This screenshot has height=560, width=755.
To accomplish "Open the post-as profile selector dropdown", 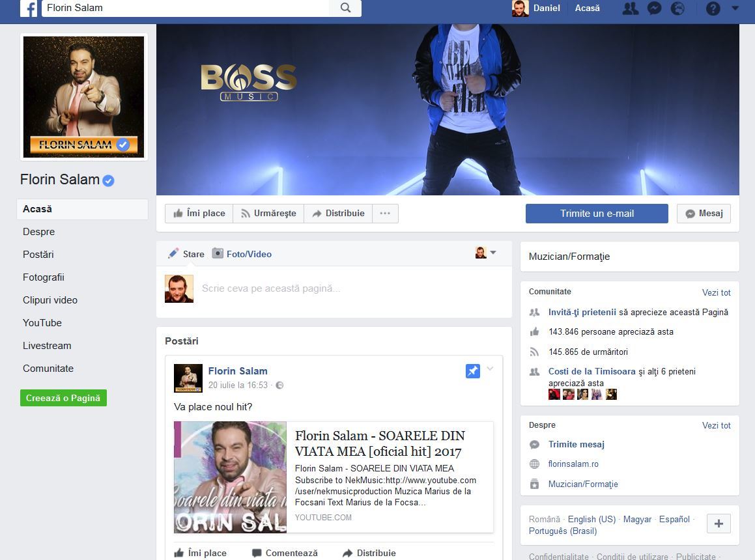I will click(486, 253).
